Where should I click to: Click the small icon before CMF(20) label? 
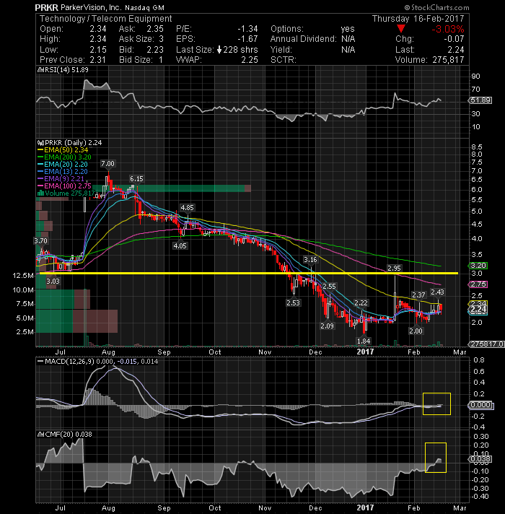41,435
